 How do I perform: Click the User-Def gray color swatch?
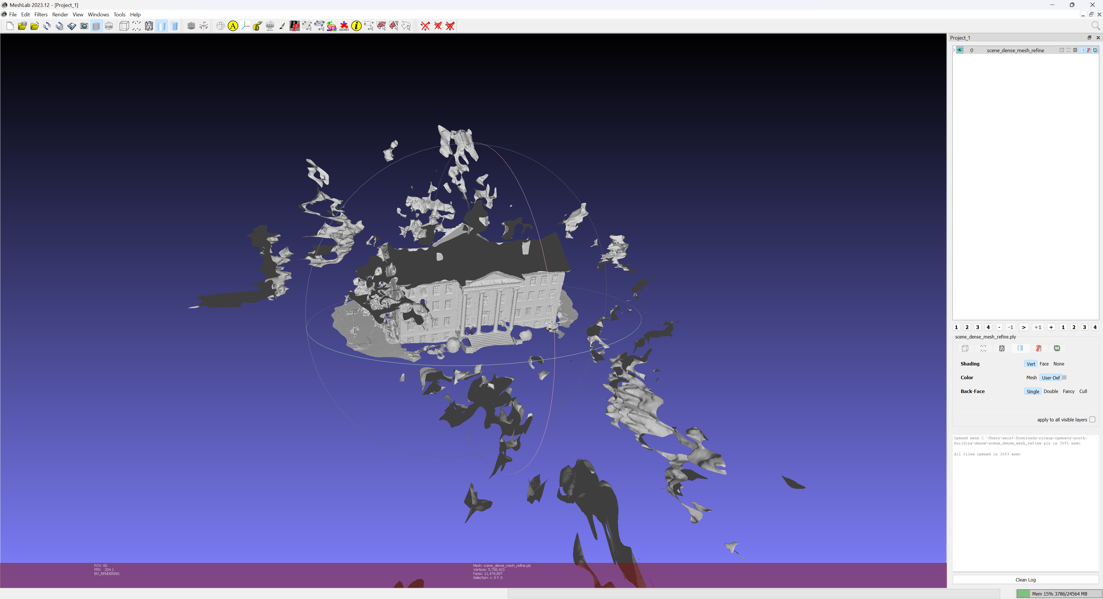tap(1064, 378)
